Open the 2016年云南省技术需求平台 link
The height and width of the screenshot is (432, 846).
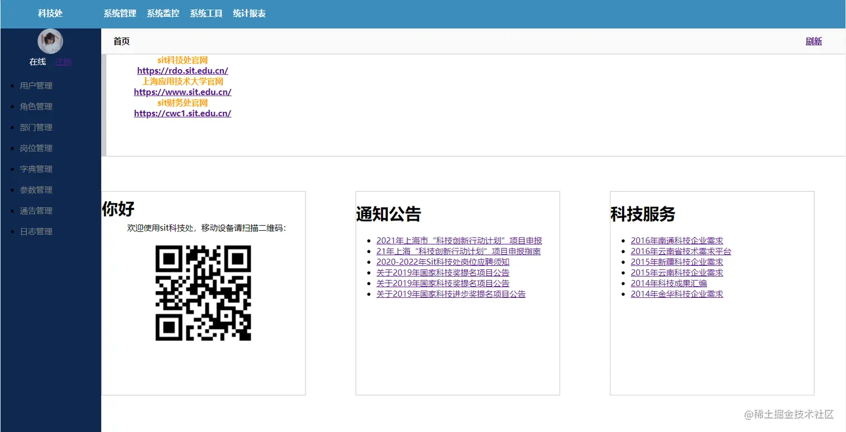(x=681, y=251)
